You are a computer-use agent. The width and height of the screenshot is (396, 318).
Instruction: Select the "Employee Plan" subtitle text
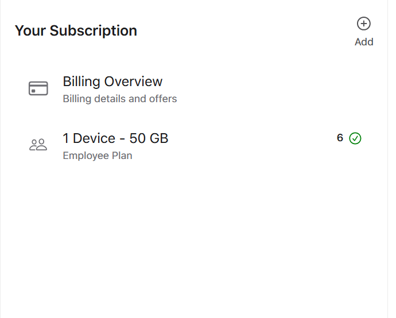pyautogui.click(x=97, y=156)
